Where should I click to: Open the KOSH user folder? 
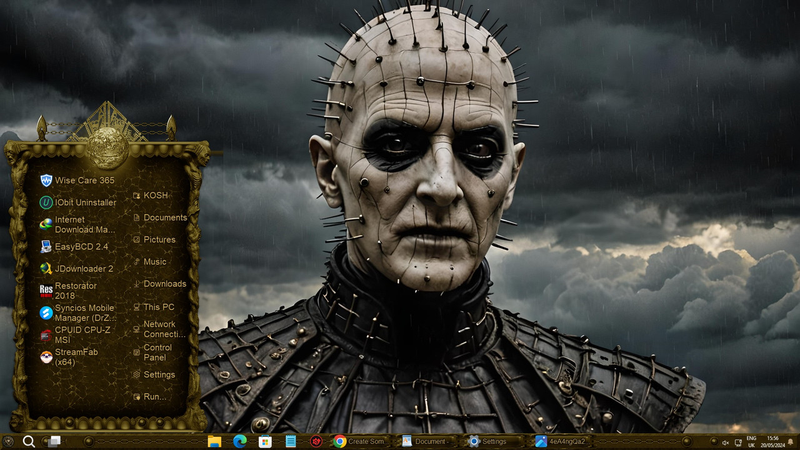pyautogui.click(x=151, y=196)
